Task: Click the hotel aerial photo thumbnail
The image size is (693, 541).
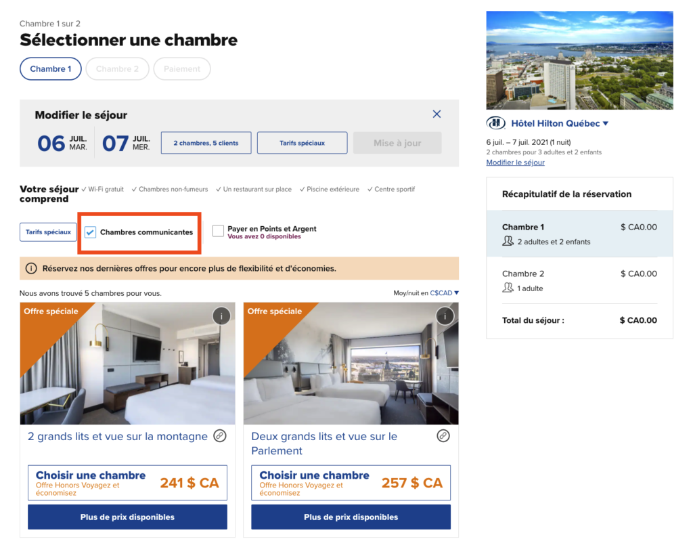Action: [x=579, y=60]
